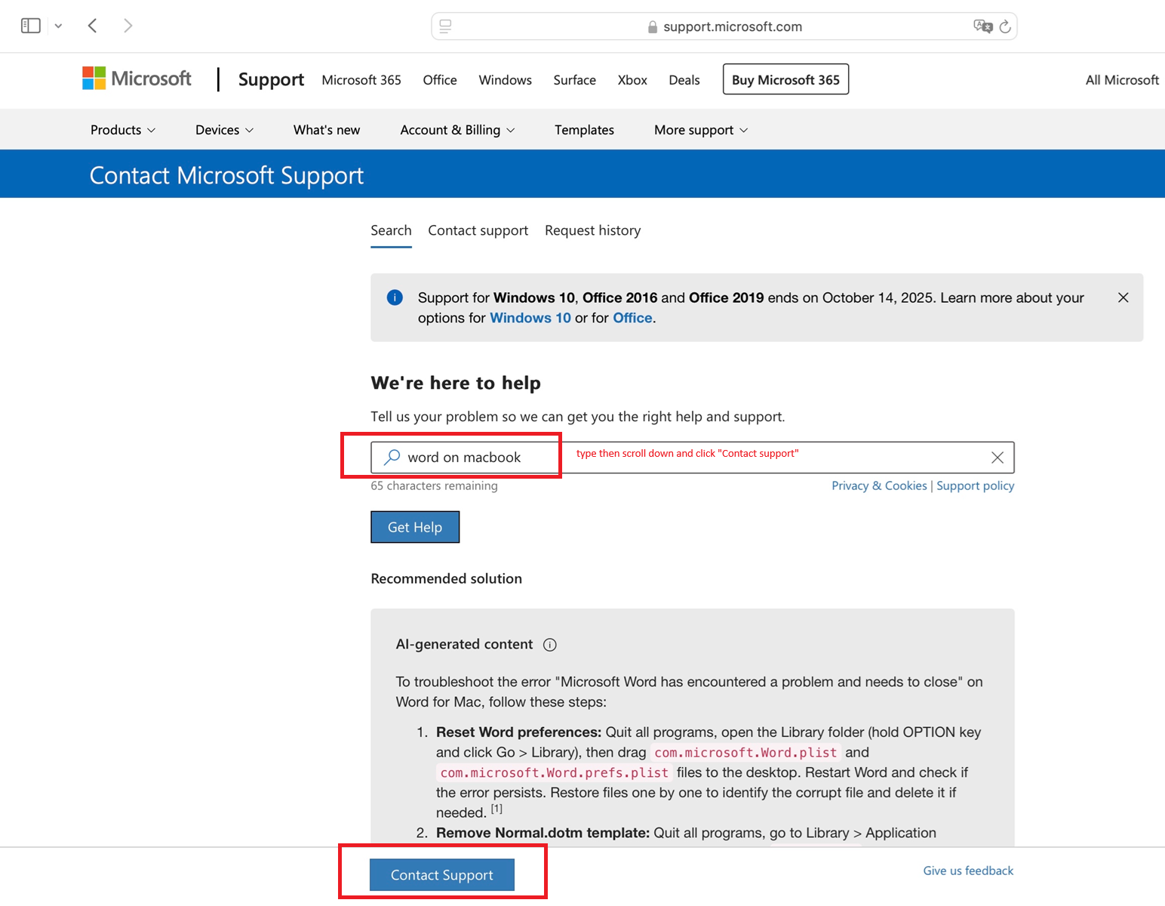
Task: Click the AI-generated content info icon
Action: (x=550, y=645)
